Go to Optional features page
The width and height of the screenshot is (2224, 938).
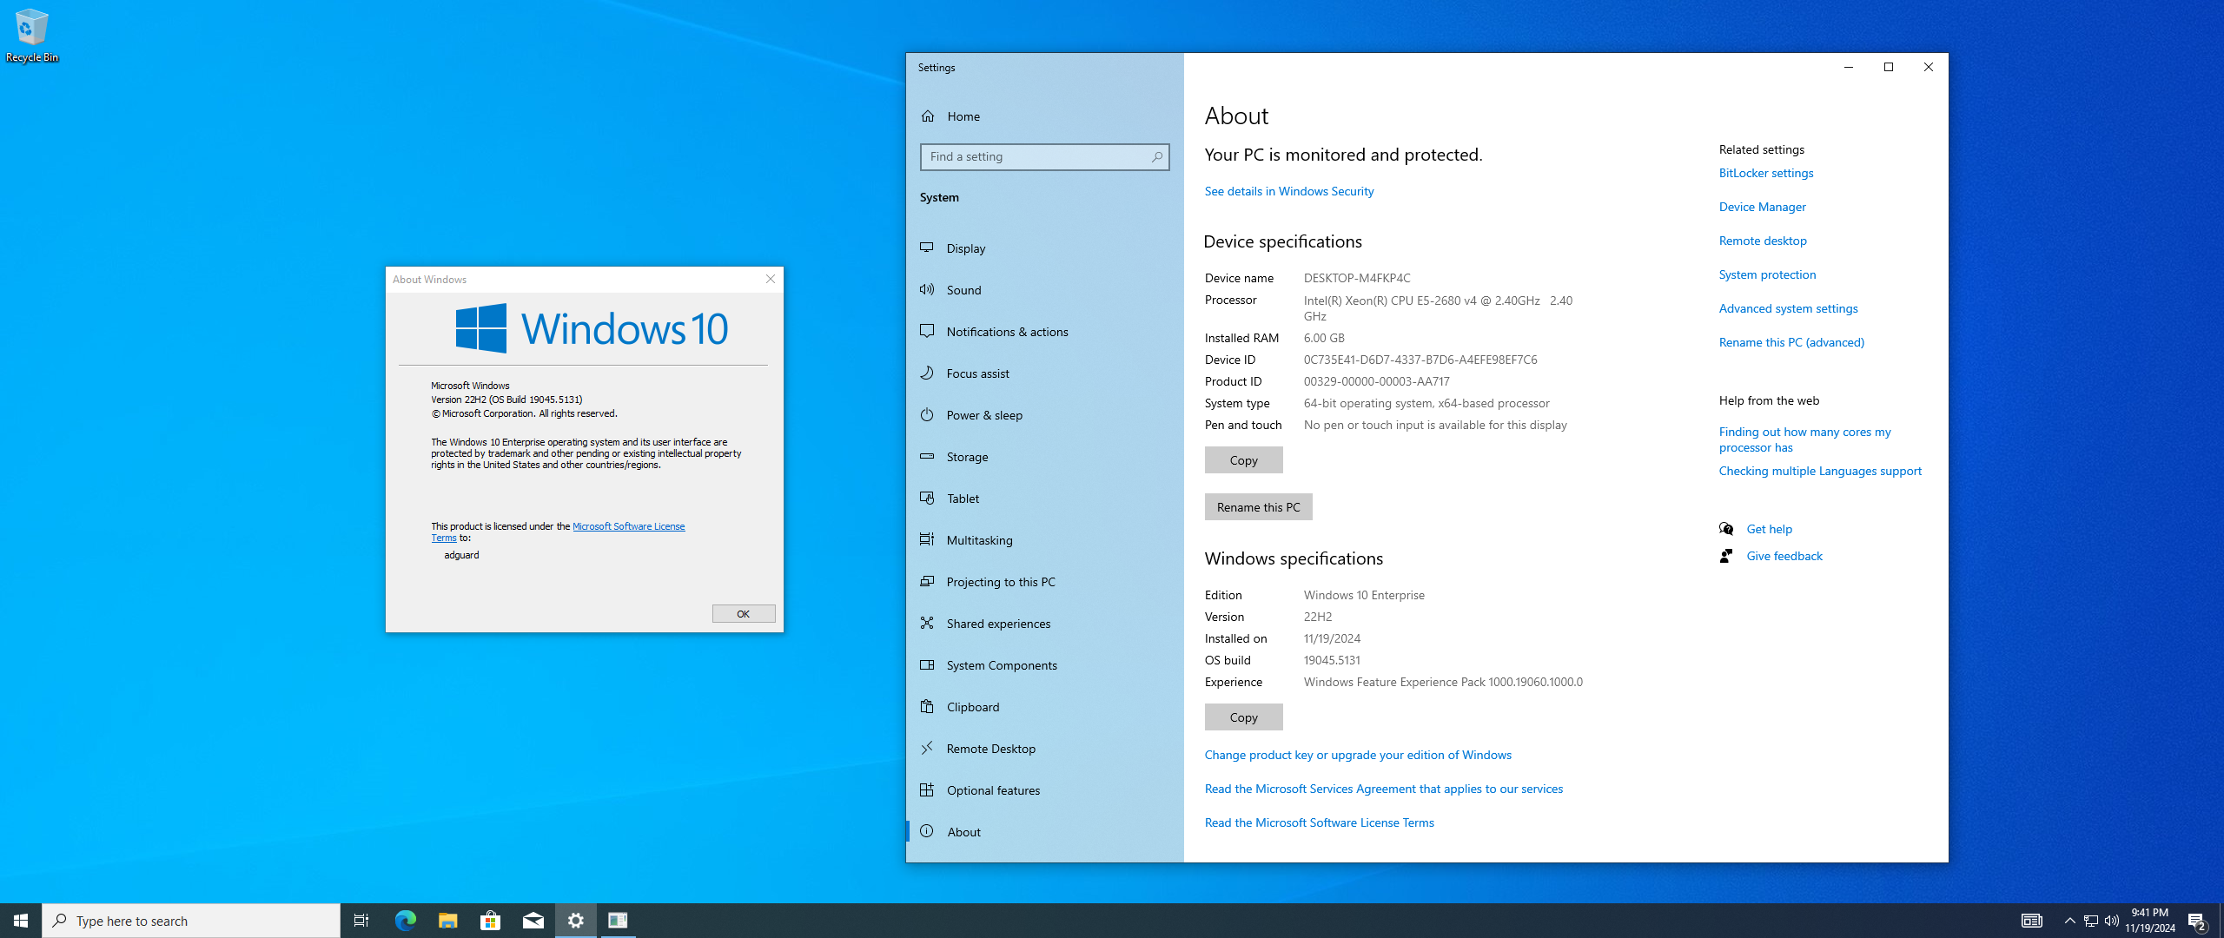[x=993, y=790]
